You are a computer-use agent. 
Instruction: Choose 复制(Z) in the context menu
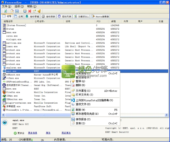click(x=96, y=123)
